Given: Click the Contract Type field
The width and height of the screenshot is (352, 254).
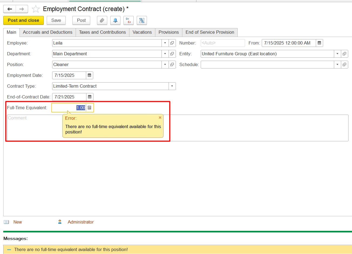Looking at the screenshot, I should click(x=110, y=86).
